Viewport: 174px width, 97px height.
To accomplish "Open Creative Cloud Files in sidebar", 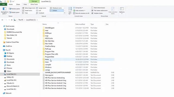I will tap(11, 42).
